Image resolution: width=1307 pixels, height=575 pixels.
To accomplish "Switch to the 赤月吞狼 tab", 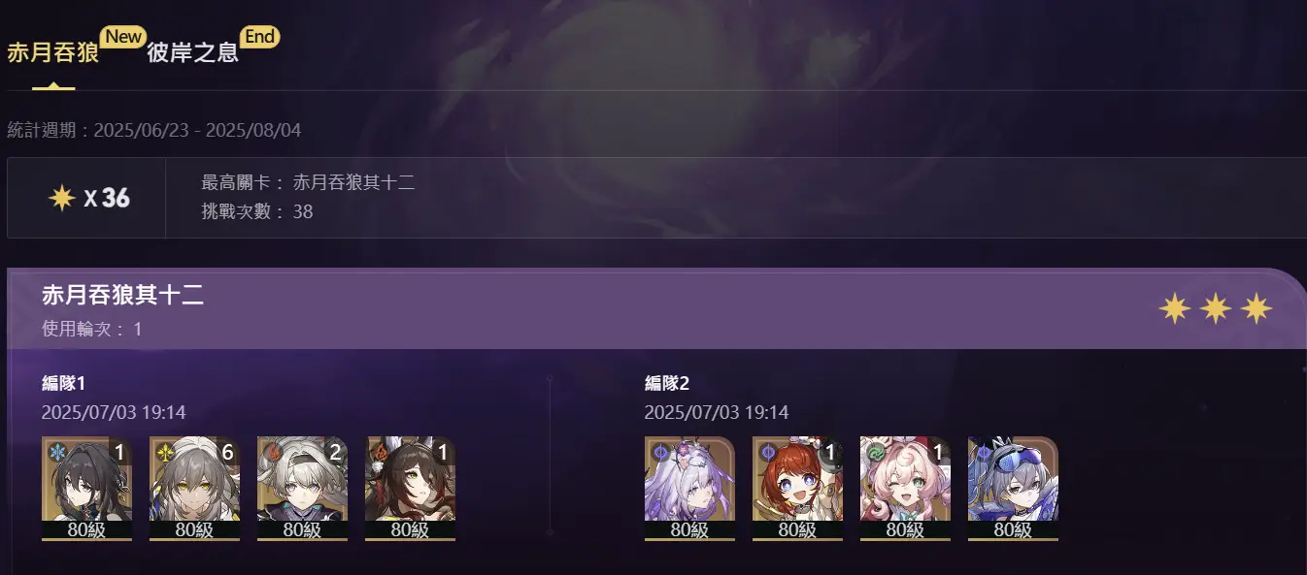I will click(53, 52).
